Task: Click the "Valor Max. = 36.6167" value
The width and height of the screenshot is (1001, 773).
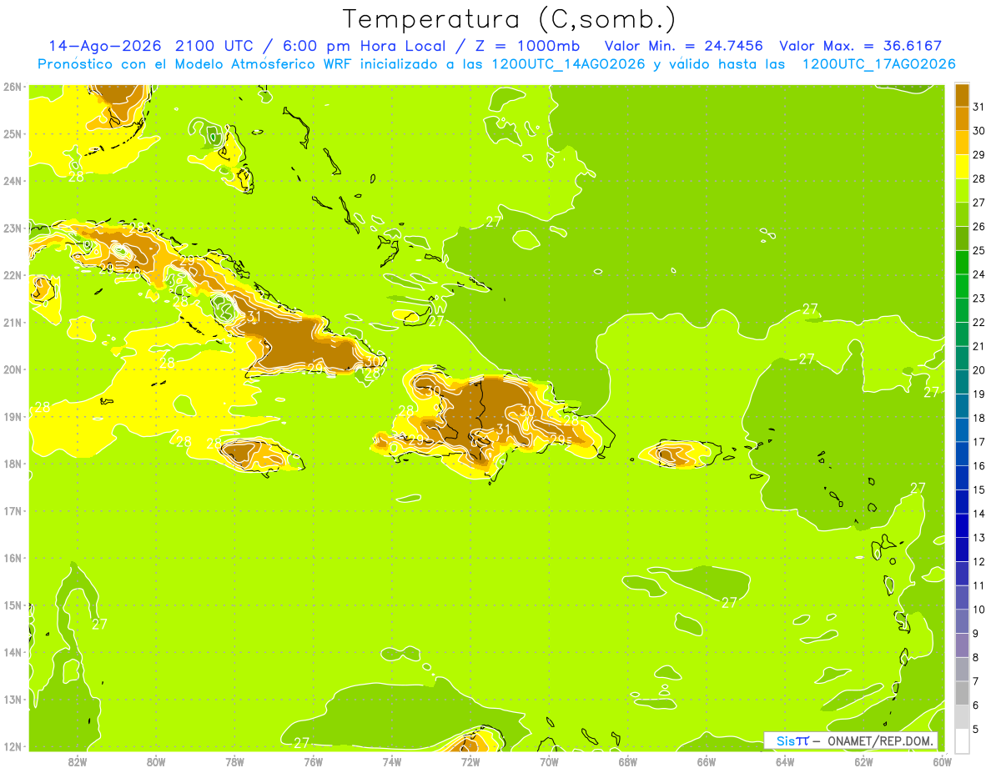Action: click(x=860, y=46)
